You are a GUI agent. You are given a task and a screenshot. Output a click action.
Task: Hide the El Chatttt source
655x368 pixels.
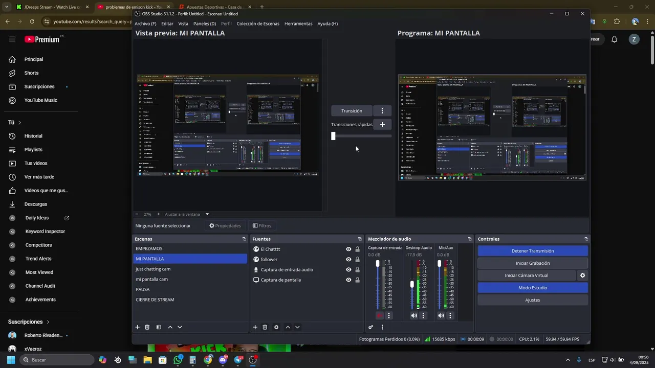[348, 249]
